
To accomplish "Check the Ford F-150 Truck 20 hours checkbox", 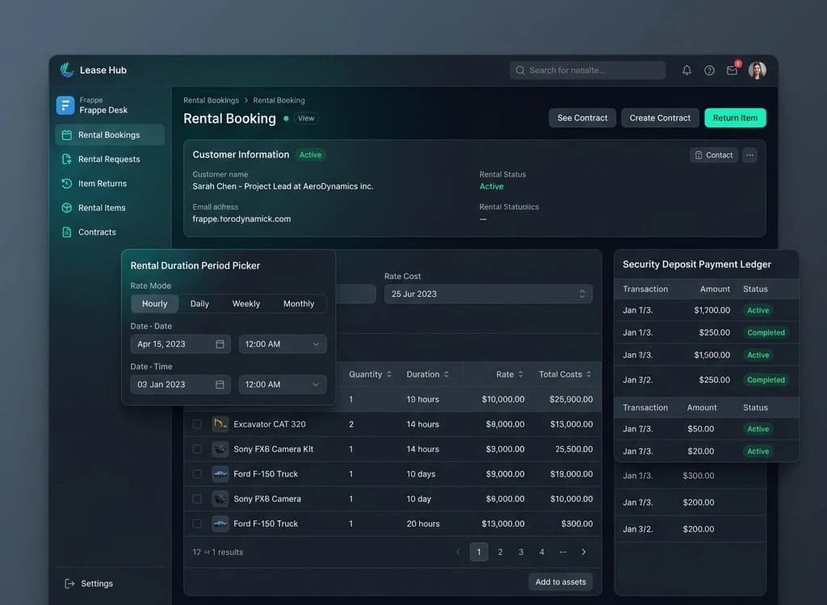I will [x=197, y=524].
